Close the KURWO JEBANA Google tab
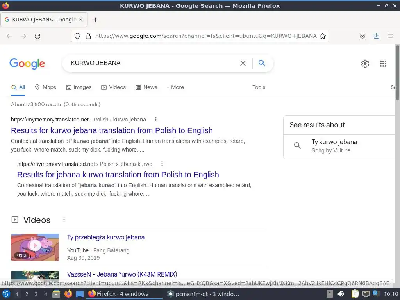 81,20
